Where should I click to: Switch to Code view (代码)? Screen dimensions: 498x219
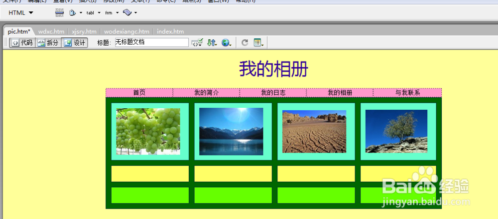(22, 43)
